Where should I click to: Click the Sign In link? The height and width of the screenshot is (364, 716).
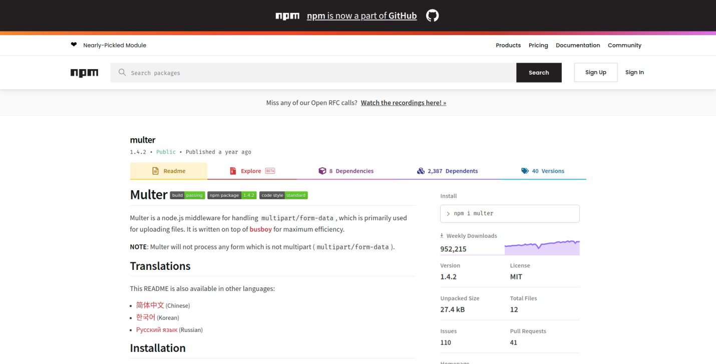point(634,72)
